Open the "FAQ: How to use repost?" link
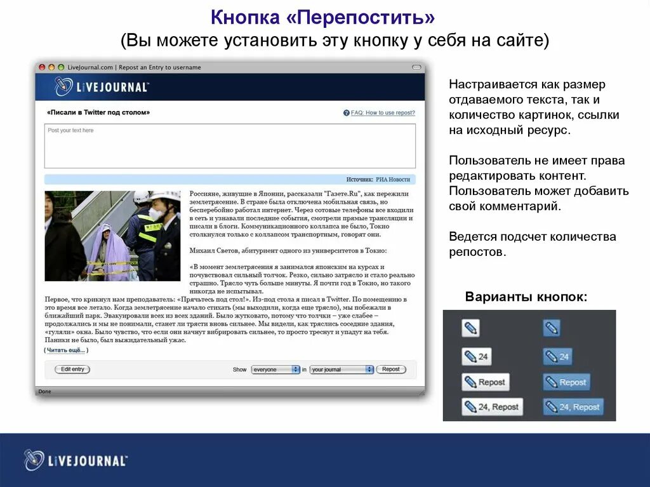The width and height of the screenshot is (650, 487). point(383,113)
